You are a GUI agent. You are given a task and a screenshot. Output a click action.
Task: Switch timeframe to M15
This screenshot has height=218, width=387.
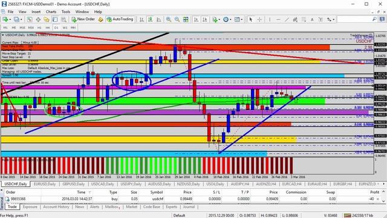coord(22,28)
